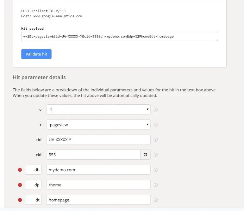The height and width of the screenshot is (211, 244).
Task: Click the /home value field
Action: tap(98, 185)
